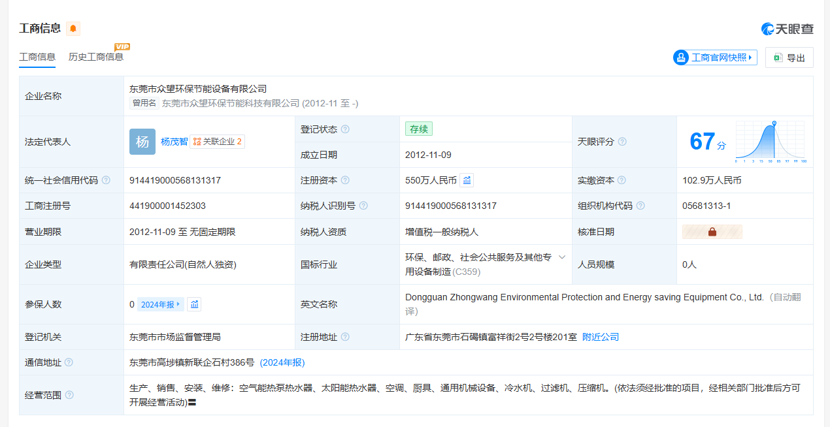830x427 pixels.
Task: Open the 工商官网快照 snapshot dropdown
Action: coord(715,57)
